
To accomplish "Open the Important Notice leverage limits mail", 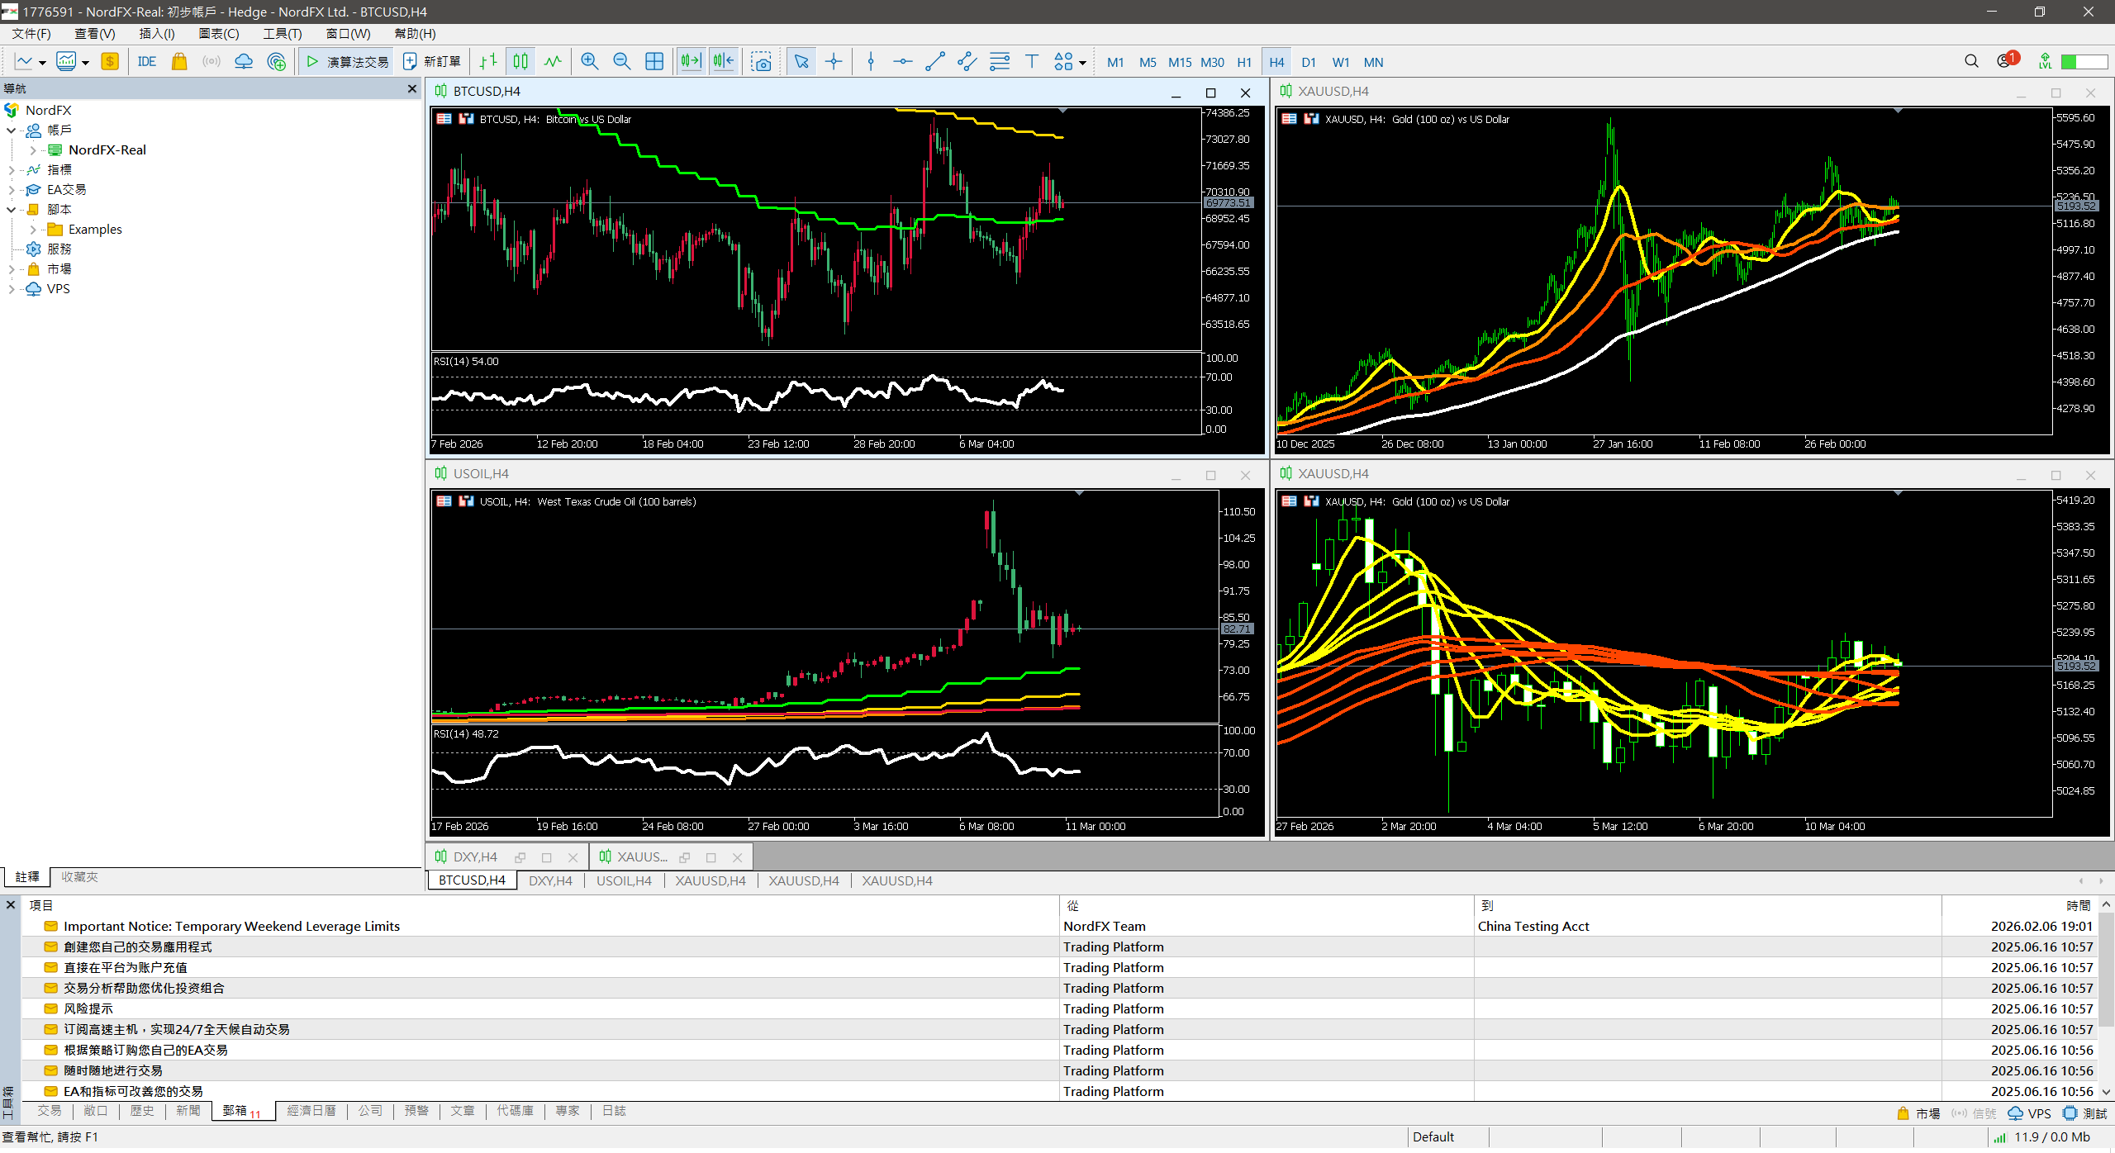I will pos(231,927).
